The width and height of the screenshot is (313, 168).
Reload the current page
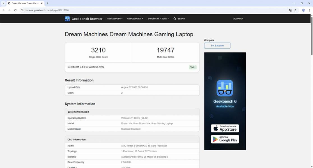(15, 10)
